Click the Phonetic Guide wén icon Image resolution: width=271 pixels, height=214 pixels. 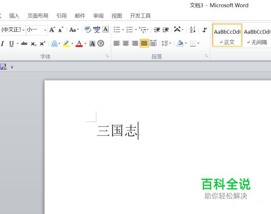coord(97,29)
